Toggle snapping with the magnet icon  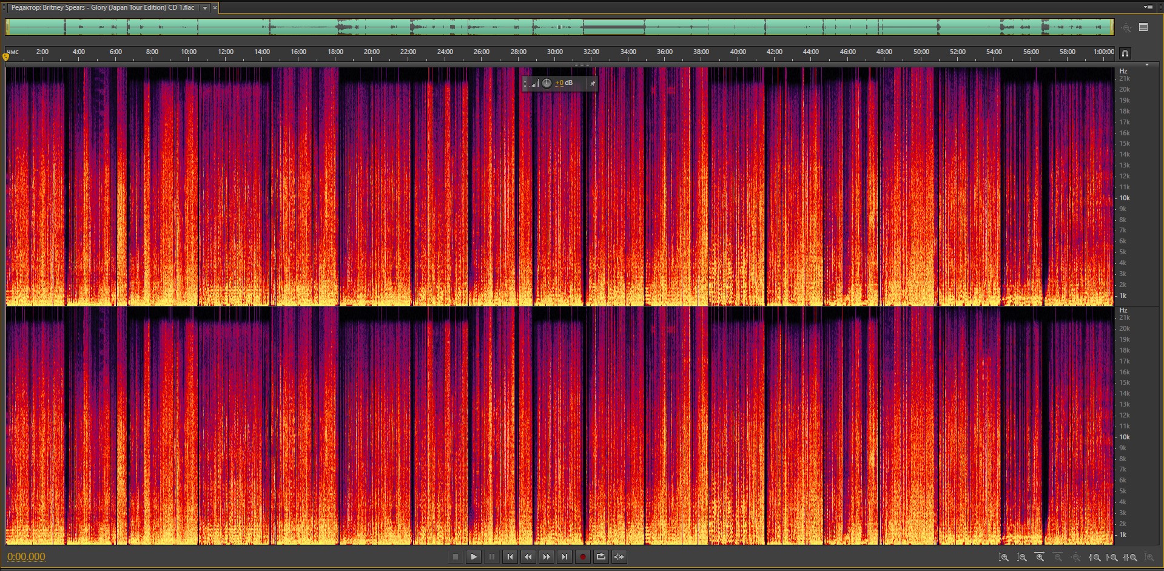coord(1125,53)
